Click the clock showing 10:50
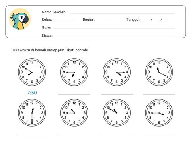This screenshot has height=152, width=191. (x=117, y=113)
